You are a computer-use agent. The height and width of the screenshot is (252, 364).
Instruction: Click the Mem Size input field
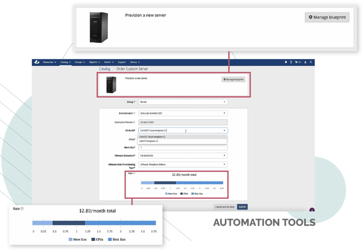point(183,147)
